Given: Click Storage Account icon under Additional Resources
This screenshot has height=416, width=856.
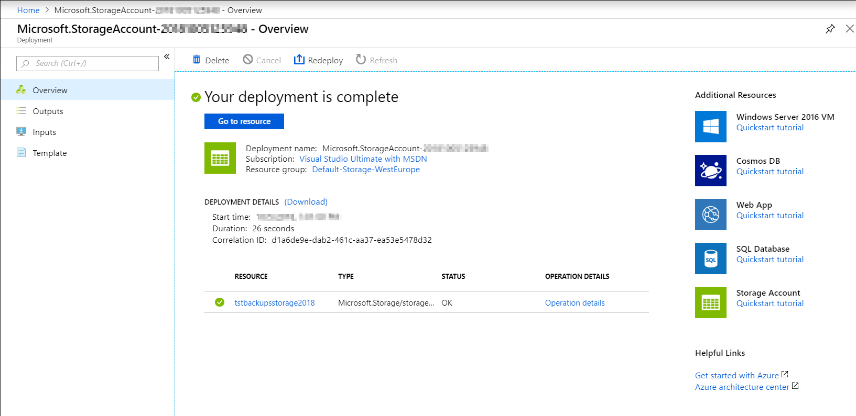Looking at the screenshot, I should point(711,302).
